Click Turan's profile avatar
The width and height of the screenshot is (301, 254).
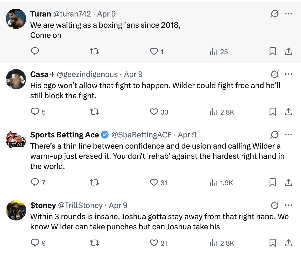pos(16,19)
